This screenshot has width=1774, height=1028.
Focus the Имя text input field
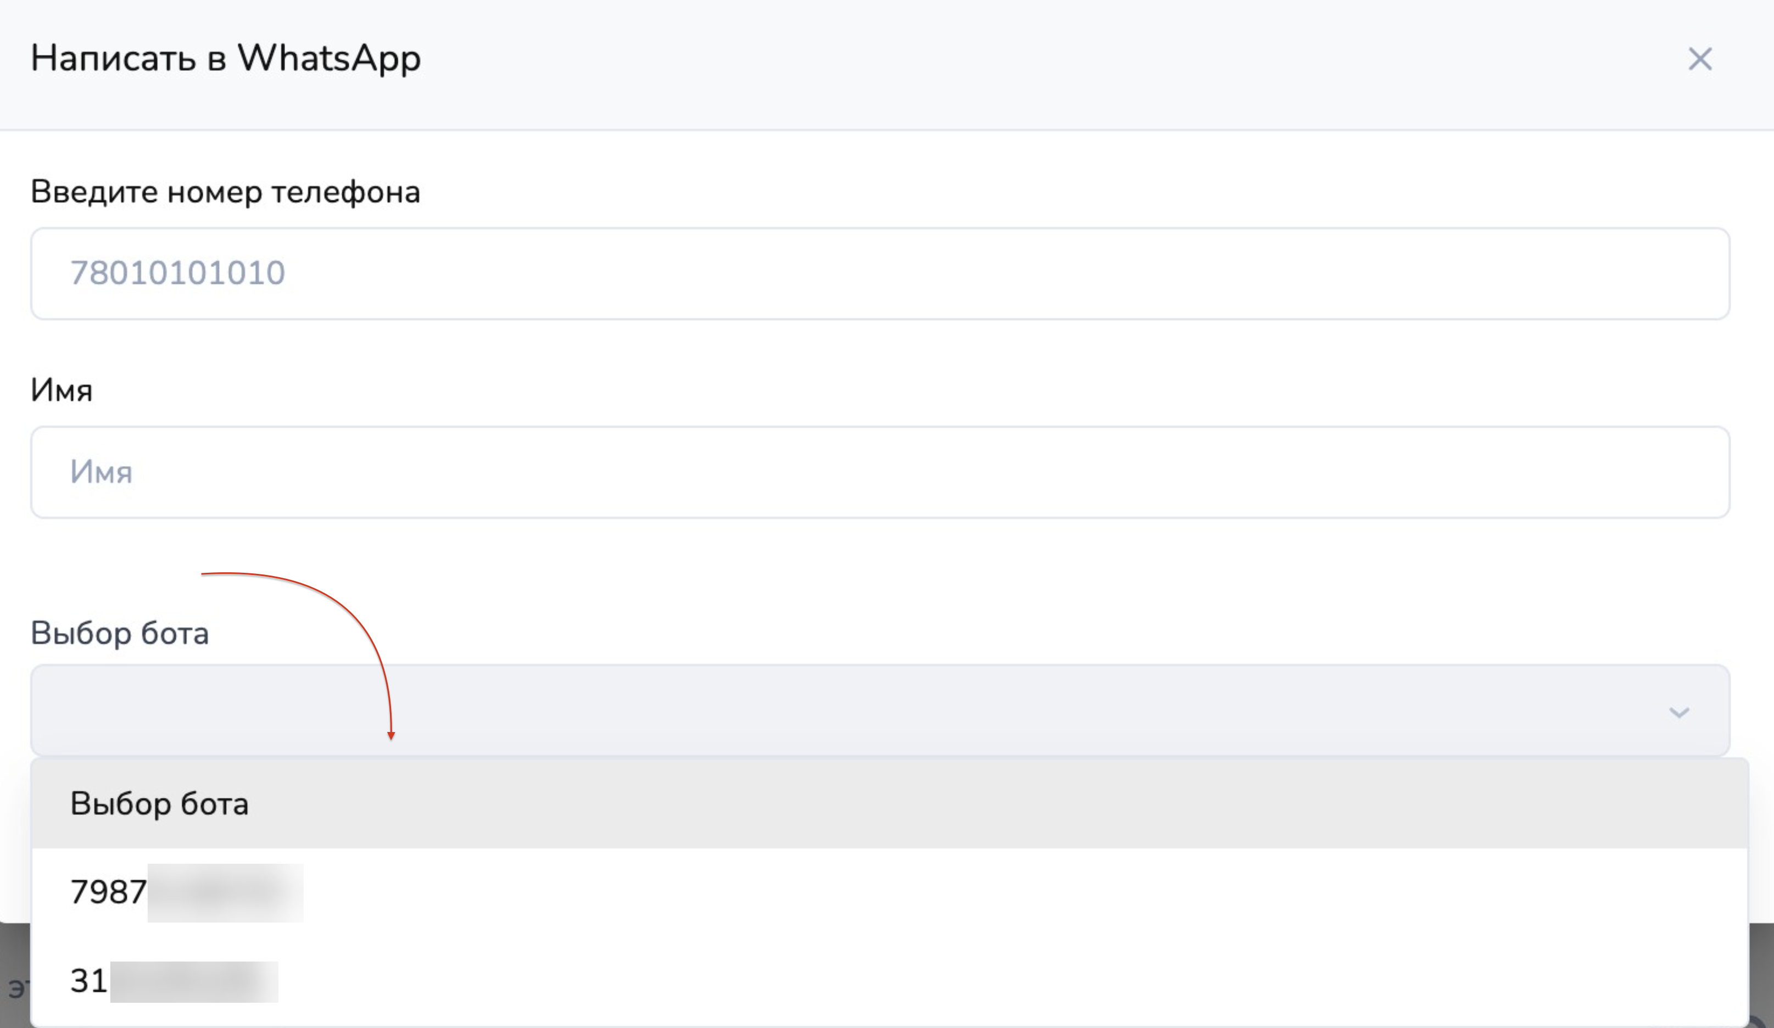pos(880,472)
